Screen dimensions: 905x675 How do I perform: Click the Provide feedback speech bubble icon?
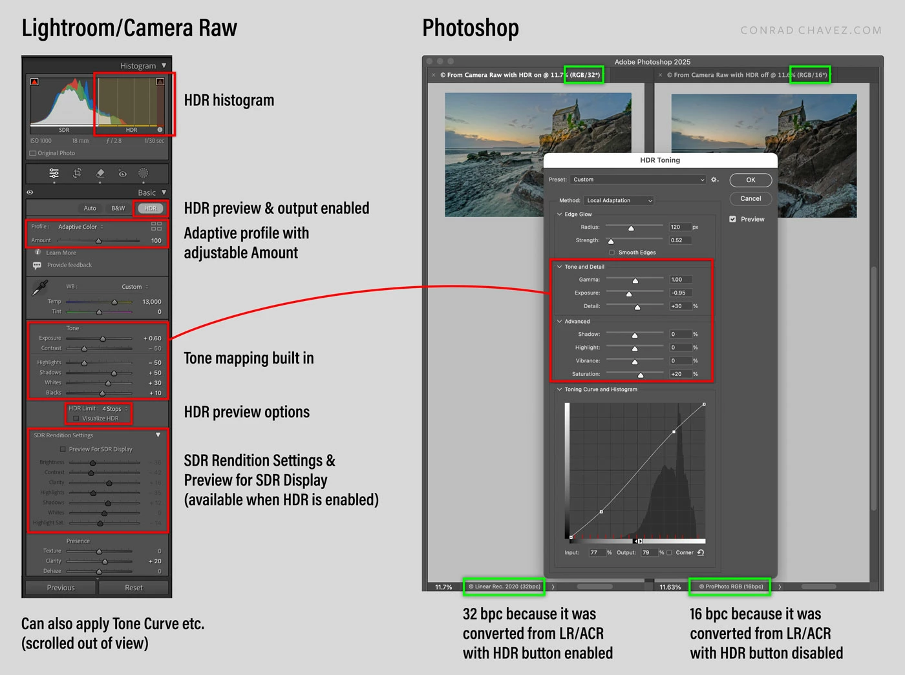pyautogui.click(x=37, y=265)
